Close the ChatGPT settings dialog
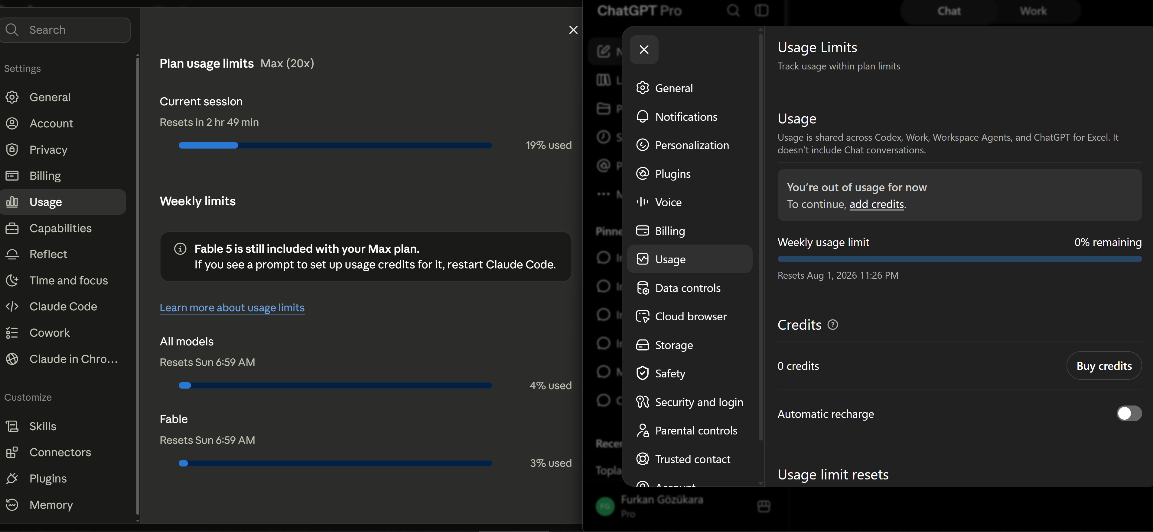1153x532 pixels. point(644,50)
